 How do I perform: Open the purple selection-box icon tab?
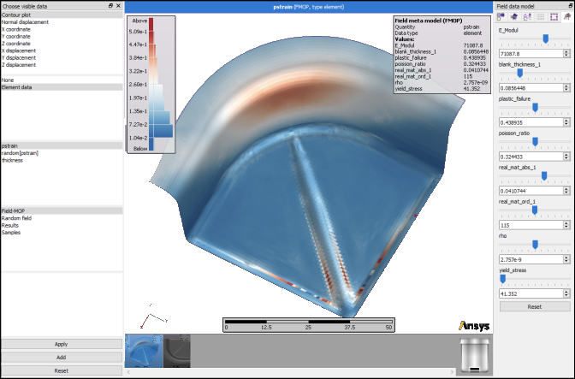554,17
